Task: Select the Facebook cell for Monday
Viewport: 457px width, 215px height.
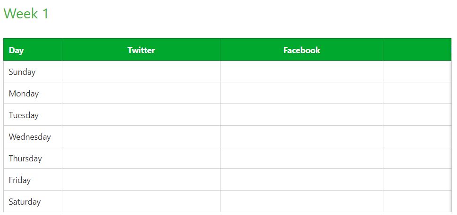Action: tap(302, 93)
